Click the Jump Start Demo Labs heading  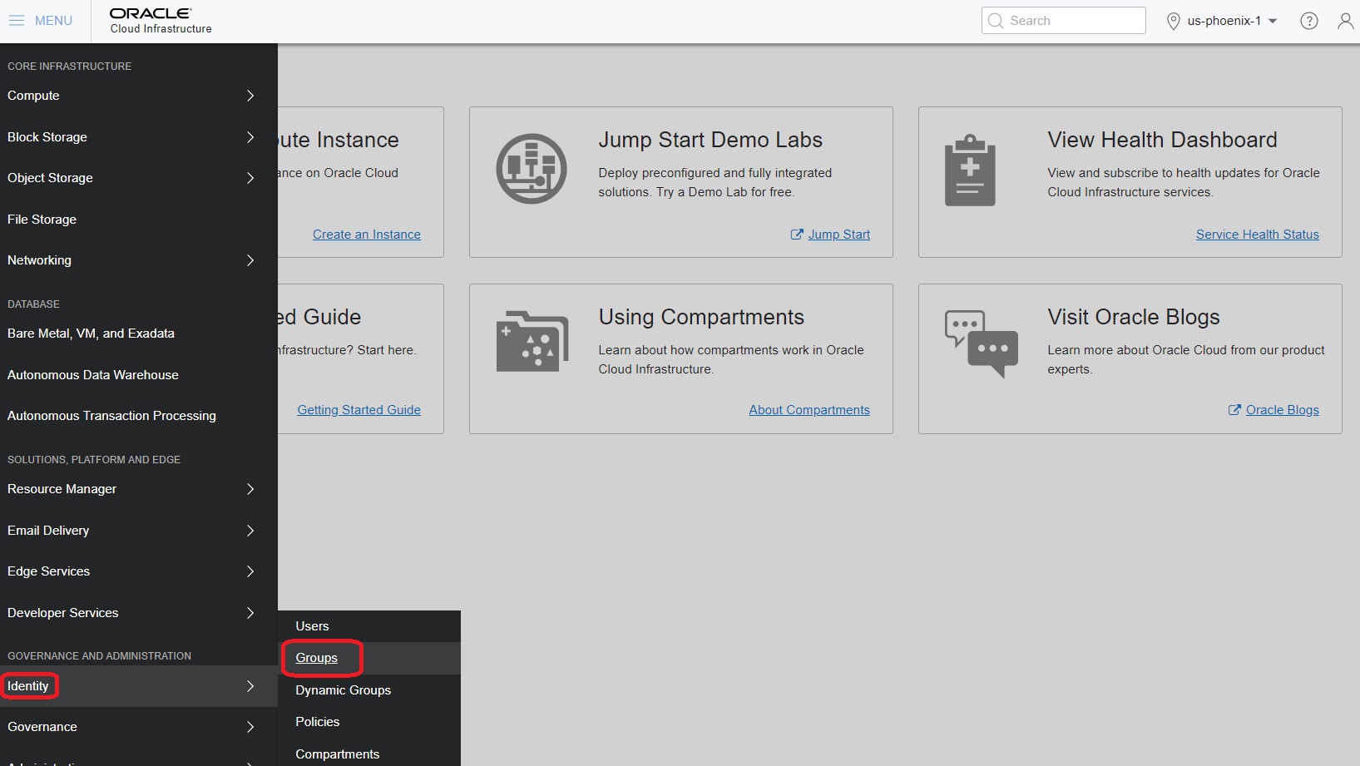(x=710, y=140)
